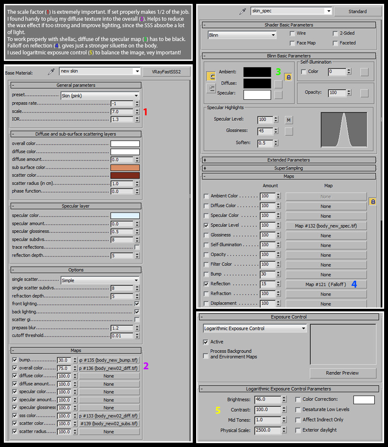The image size is (388, 447).
Task: Click the Brightness value field
Action: pos(268,399)
